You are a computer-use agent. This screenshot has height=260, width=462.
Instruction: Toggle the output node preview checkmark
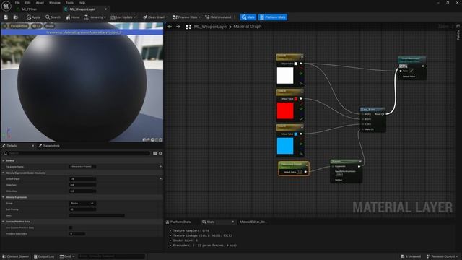(411, 71)
